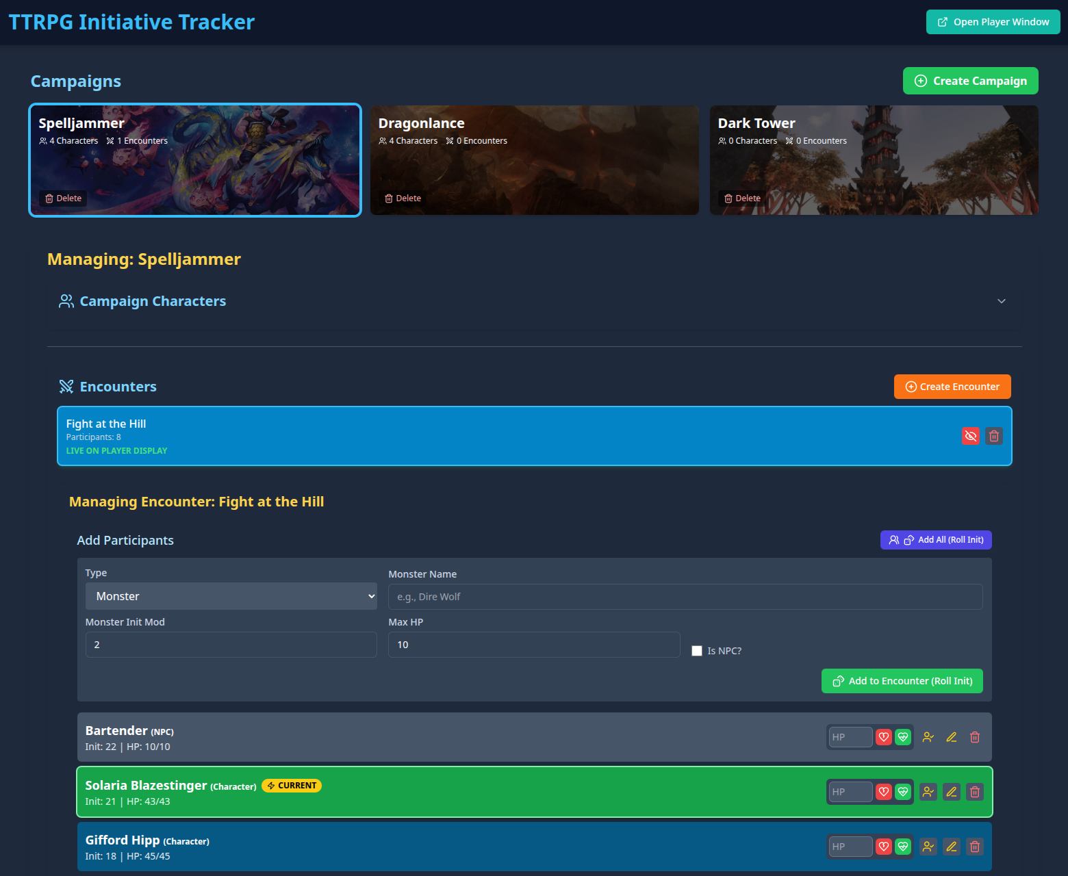Click the user-check icon for Solaria Blazestinger

point(928,792)
